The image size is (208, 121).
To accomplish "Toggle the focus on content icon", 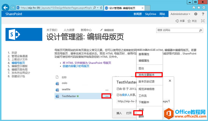I will point(203,21).
